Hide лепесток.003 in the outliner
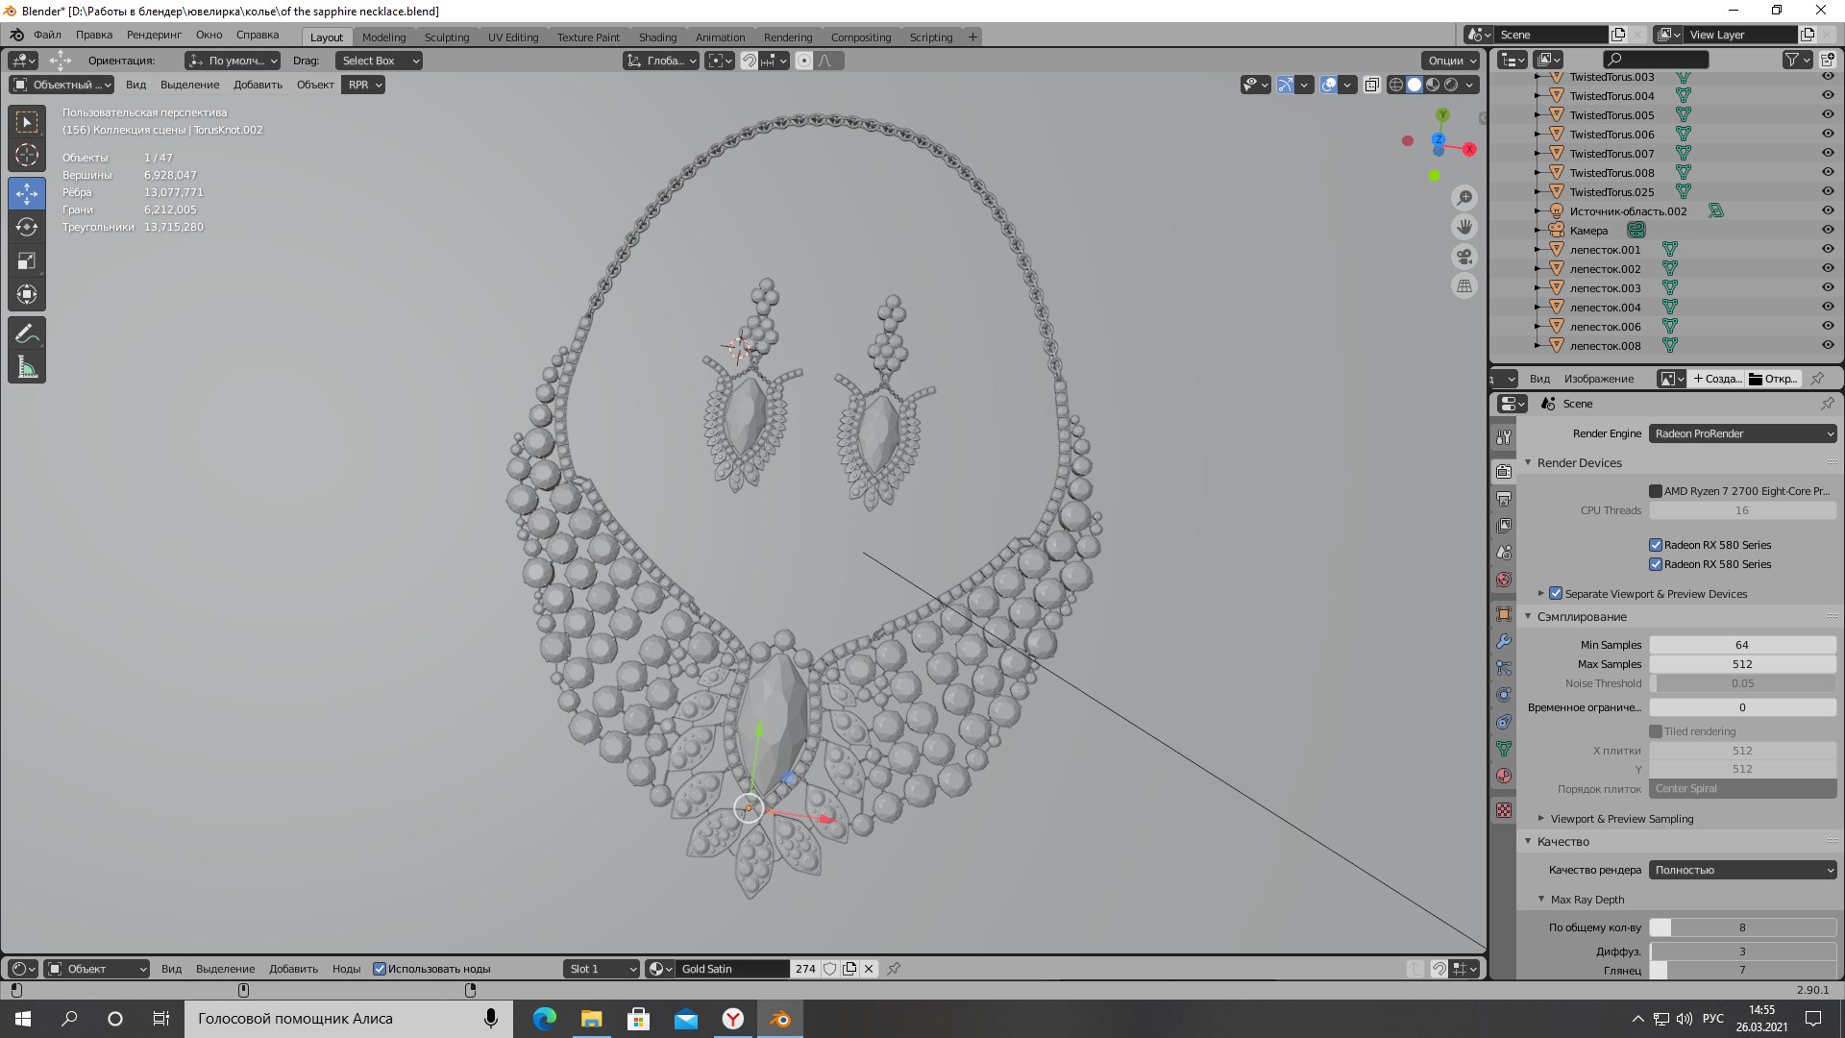 [1828, 288]
